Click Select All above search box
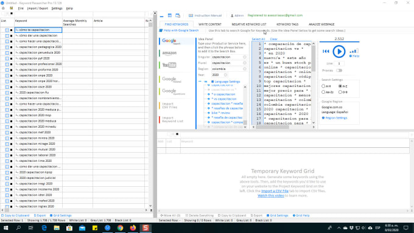 click(x=258, y=39)
